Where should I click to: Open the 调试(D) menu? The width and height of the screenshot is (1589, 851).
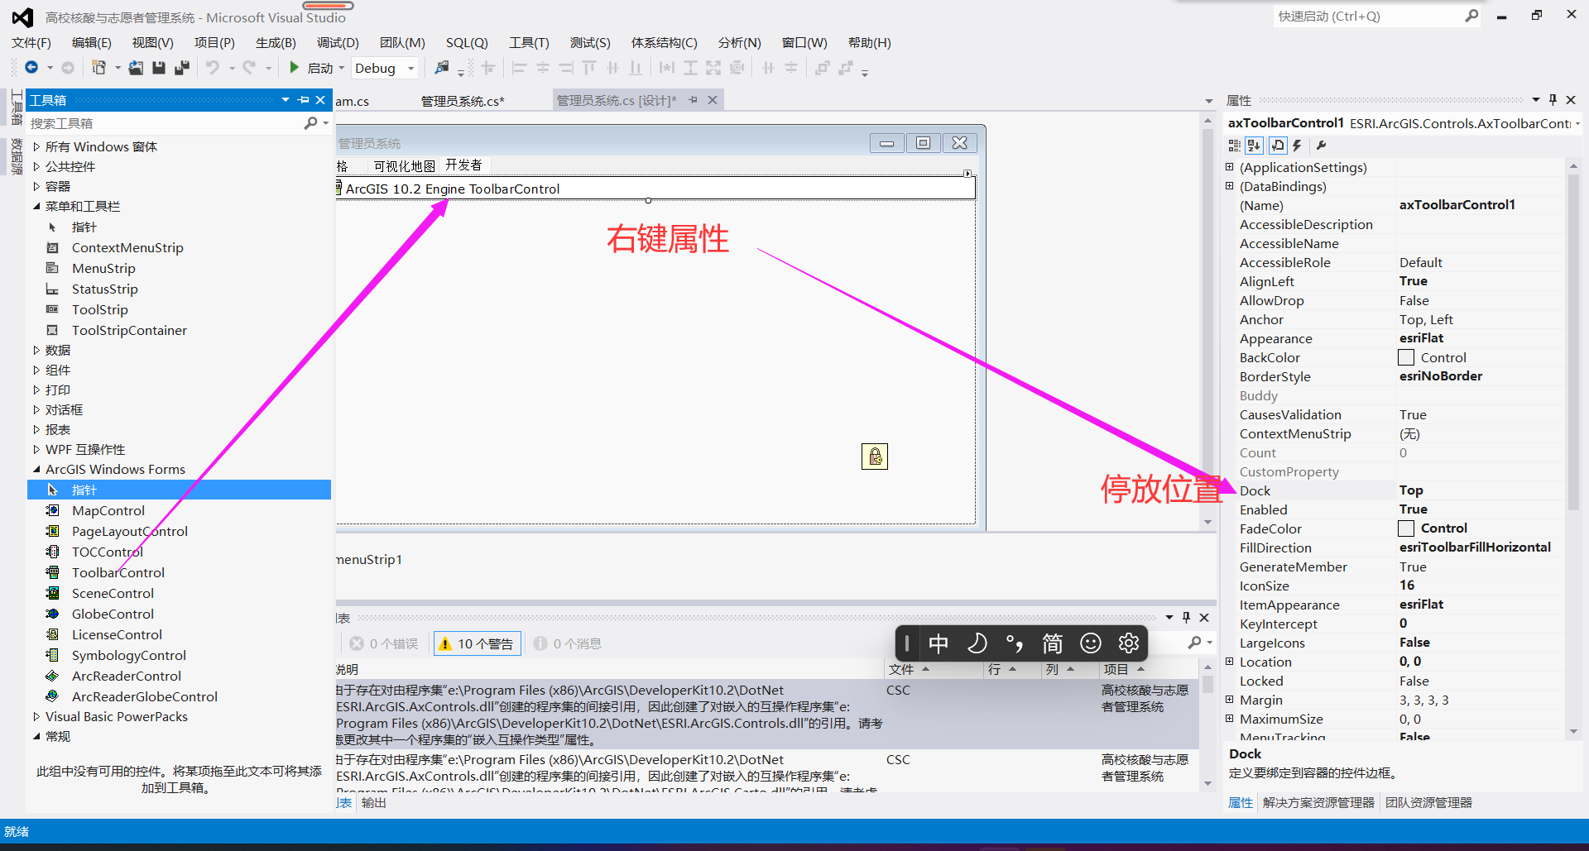[338, 42]
